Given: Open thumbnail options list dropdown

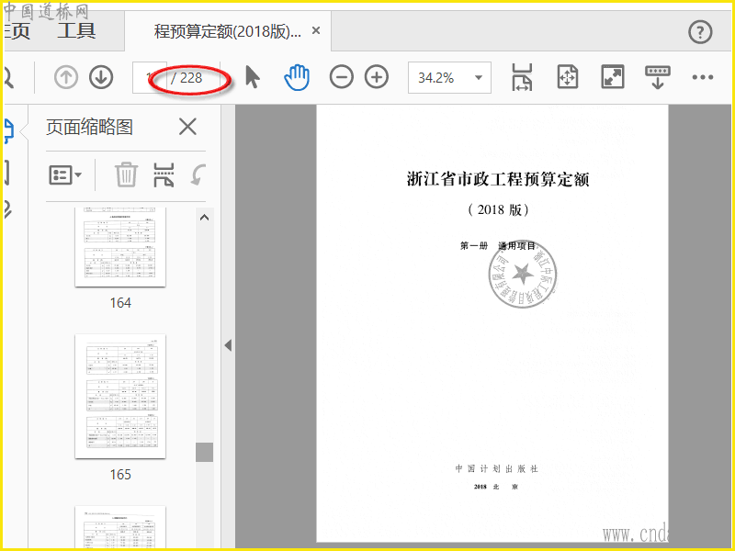Looking at the screenshot, I should tap(65, 175).
